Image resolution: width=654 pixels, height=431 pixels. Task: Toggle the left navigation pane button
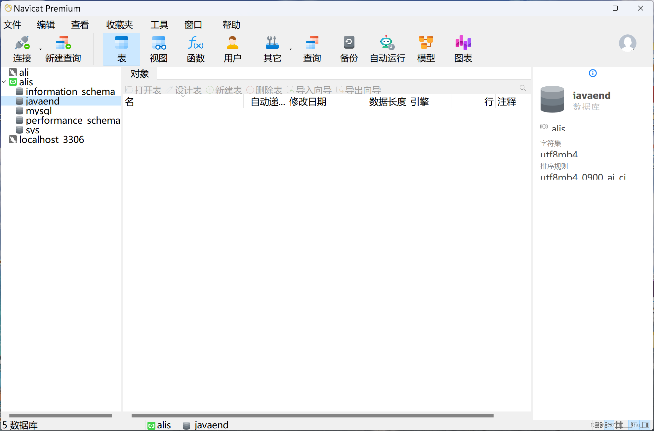click(x=634, y=425)
